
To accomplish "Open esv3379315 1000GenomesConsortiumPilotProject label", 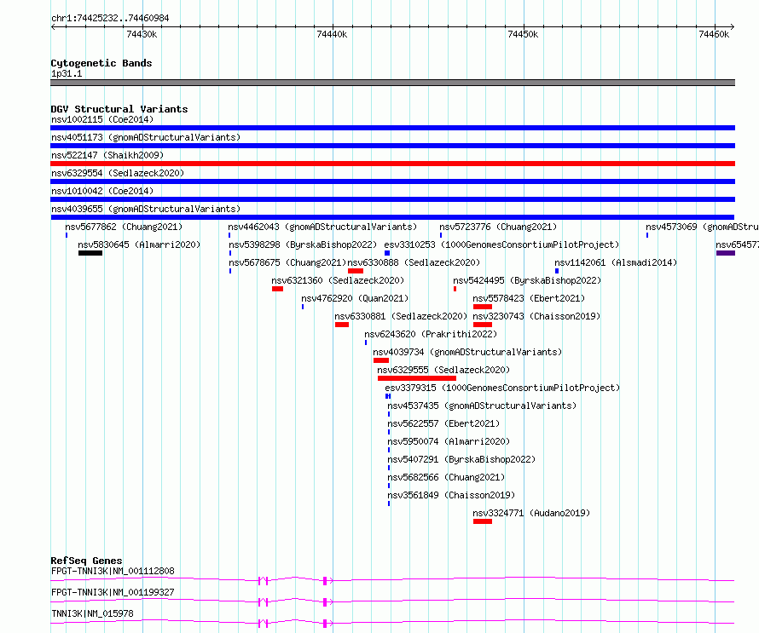I will coord(502,388).
